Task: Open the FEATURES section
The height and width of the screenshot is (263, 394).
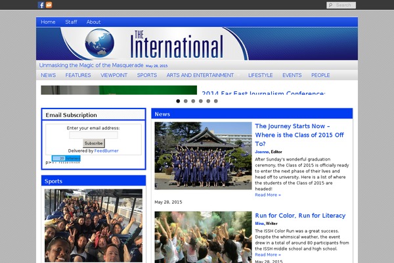Action: (78, 75)
